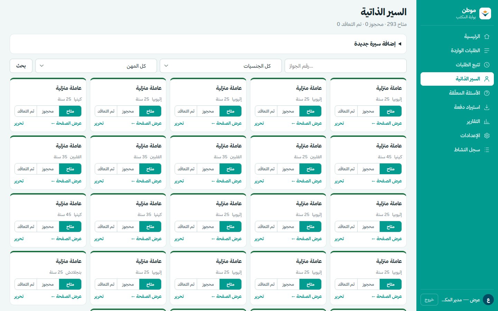The height and width of the screenshot is (311, 498).
Task: Click the bar chart icon beside التقارير
Action: tap(487, 121)
